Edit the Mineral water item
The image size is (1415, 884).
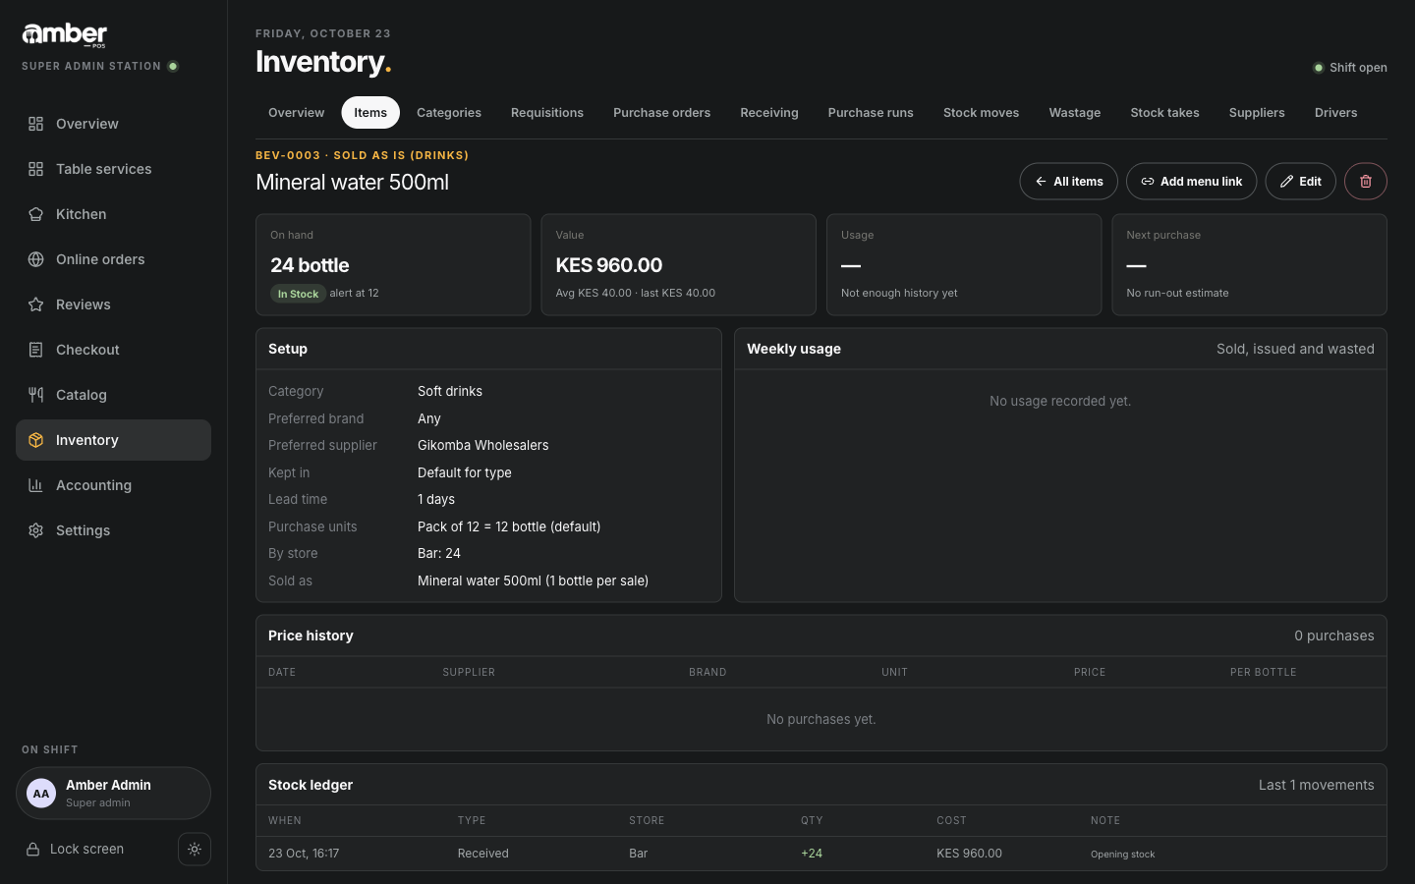point(1301,181)
